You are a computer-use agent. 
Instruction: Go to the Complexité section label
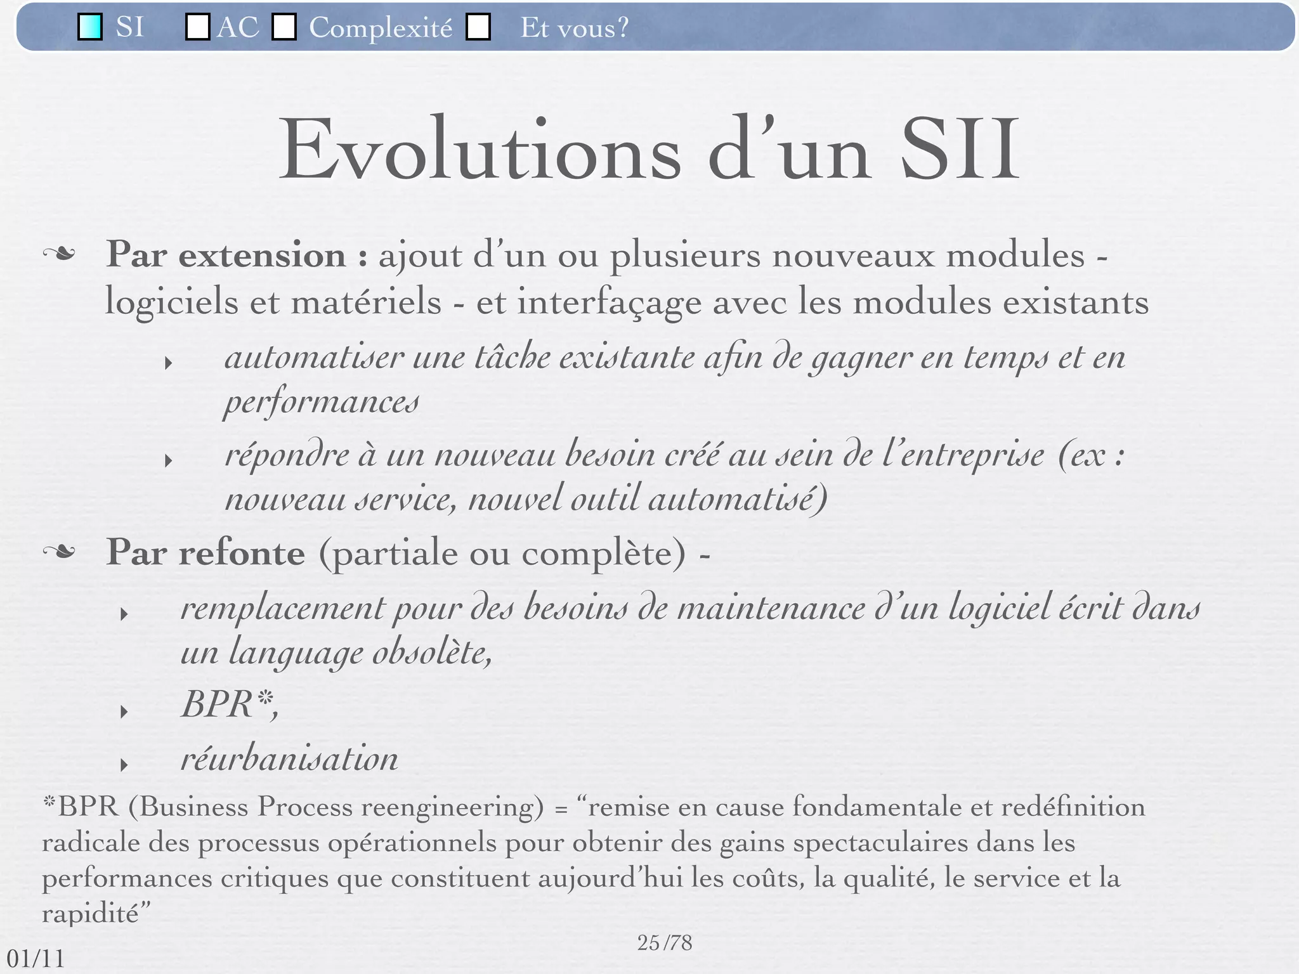[381, 27]
